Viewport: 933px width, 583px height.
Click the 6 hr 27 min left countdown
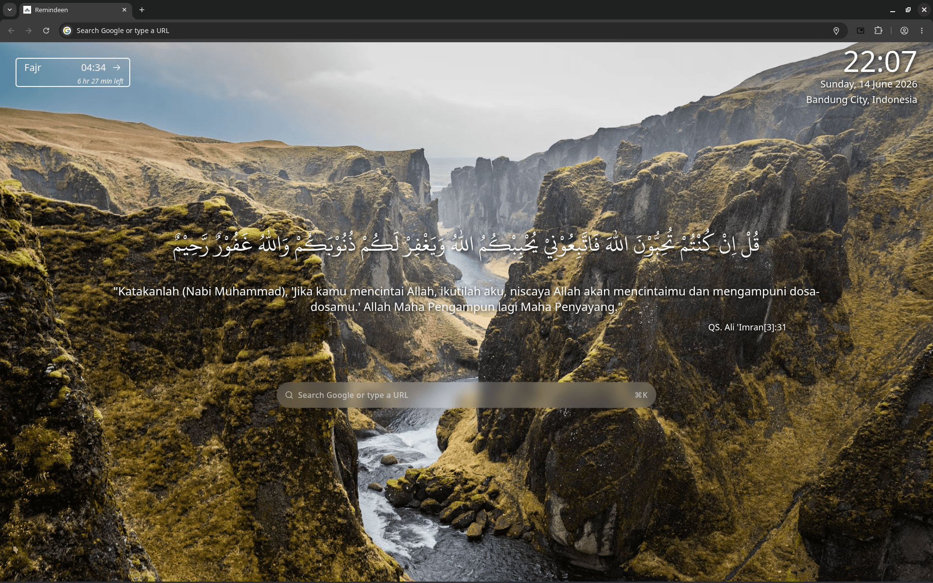(x=100, y=81)
